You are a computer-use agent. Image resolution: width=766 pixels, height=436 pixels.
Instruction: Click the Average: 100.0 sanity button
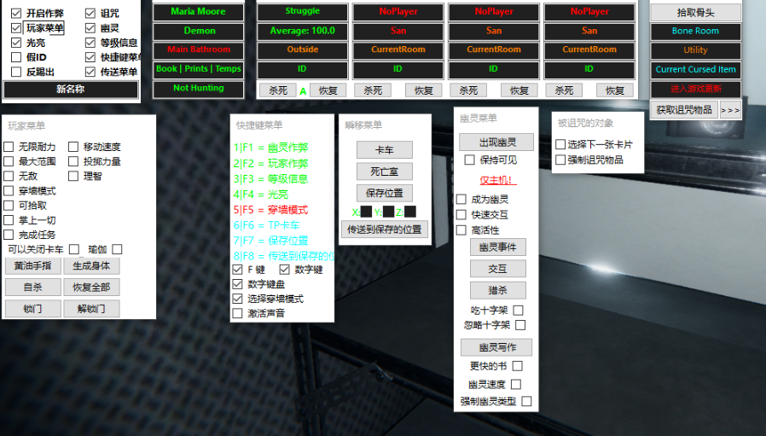303,32
